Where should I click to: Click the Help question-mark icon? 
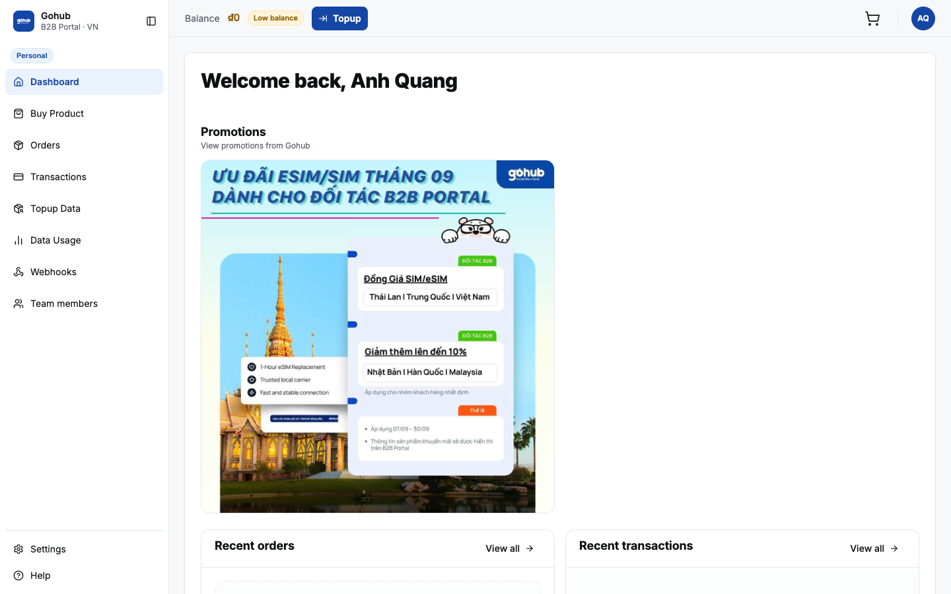point(18,576)
